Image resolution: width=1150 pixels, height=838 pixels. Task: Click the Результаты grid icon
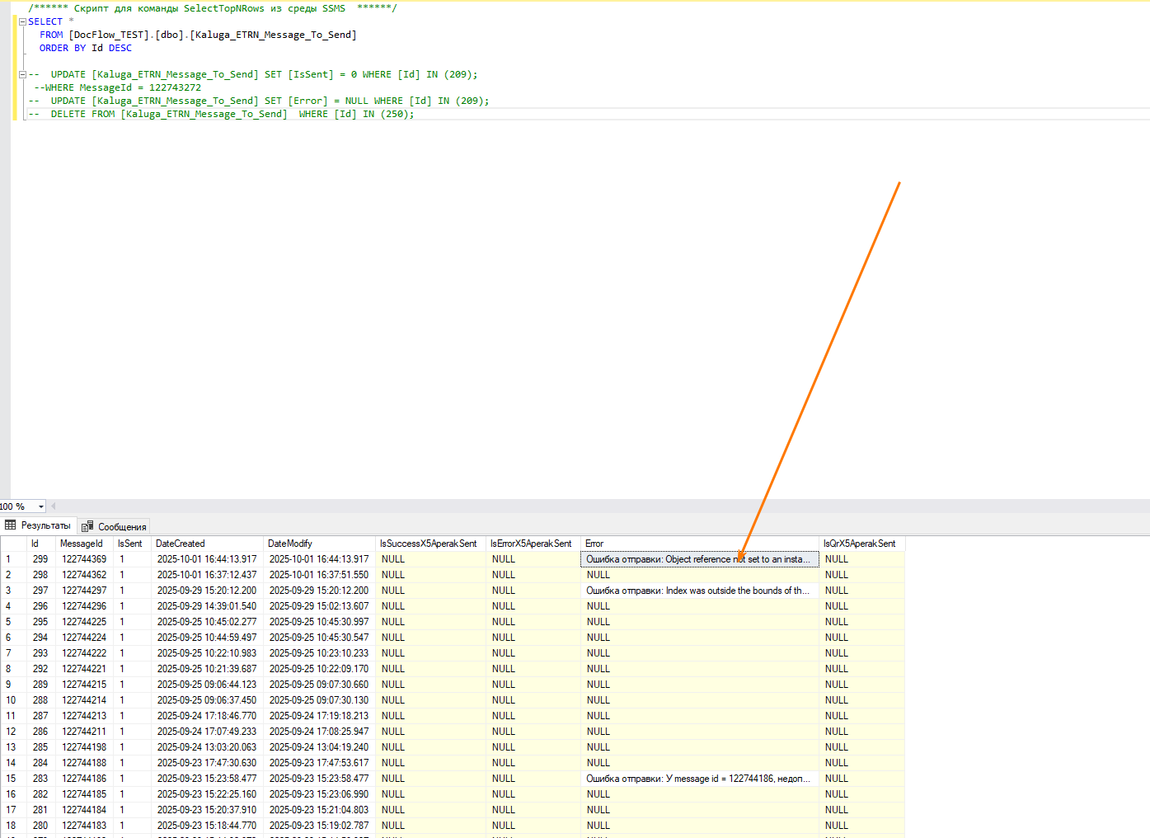[11, 525]
